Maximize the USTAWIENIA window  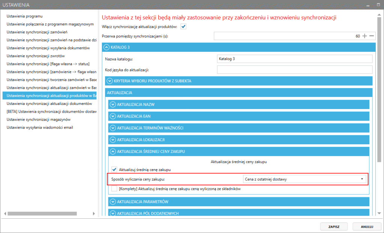pyautogui.click(x=378, y=5)
